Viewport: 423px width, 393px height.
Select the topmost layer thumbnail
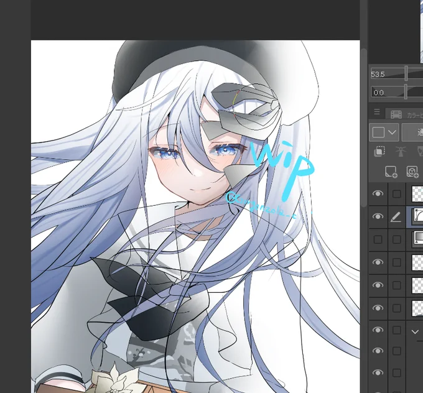click(x=417, y=193)
